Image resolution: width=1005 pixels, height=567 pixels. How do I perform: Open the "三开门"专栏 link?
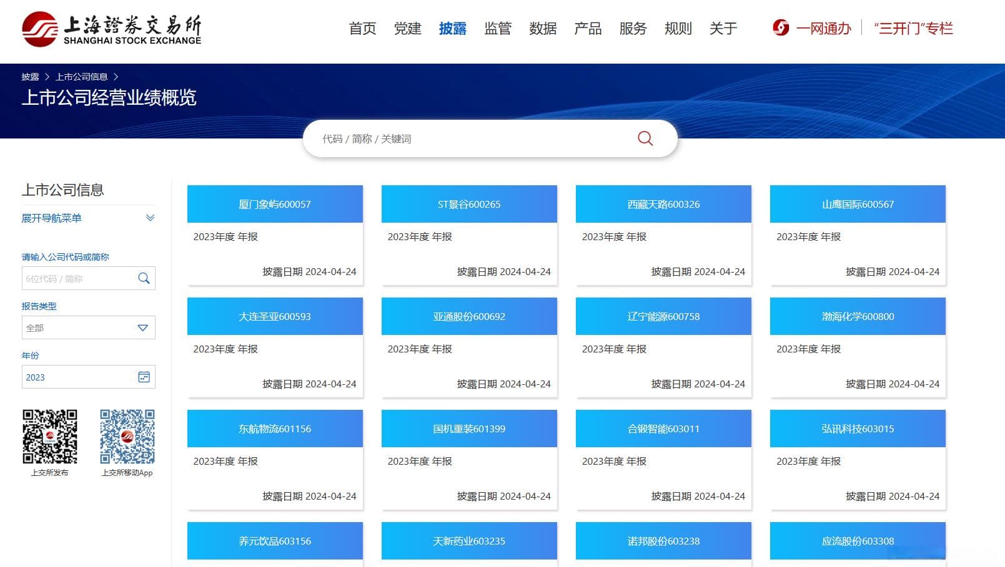(x=913, y=29)
